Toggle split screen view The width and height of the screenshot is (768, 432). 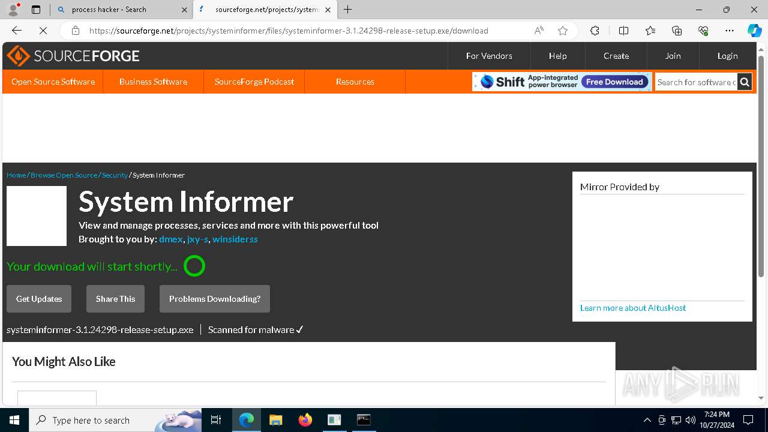[623, 31]
